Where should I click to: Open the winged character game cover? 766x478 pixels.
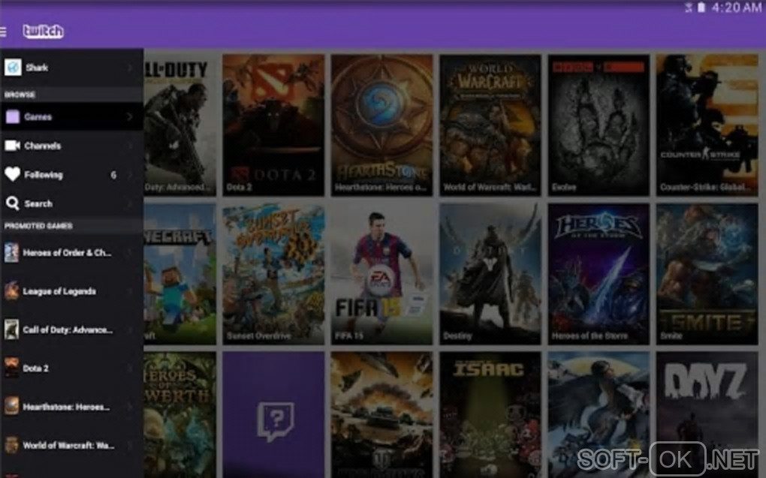[x=599, y=415]
